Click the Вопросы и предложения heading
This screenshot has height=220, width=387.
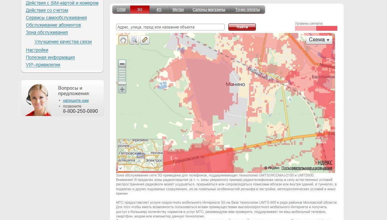[x=74, y=91]
